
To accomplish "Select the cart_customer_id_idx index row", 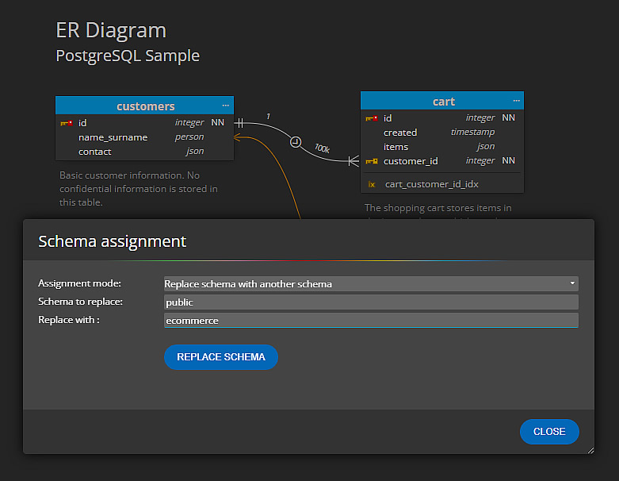I will [442, 184].
